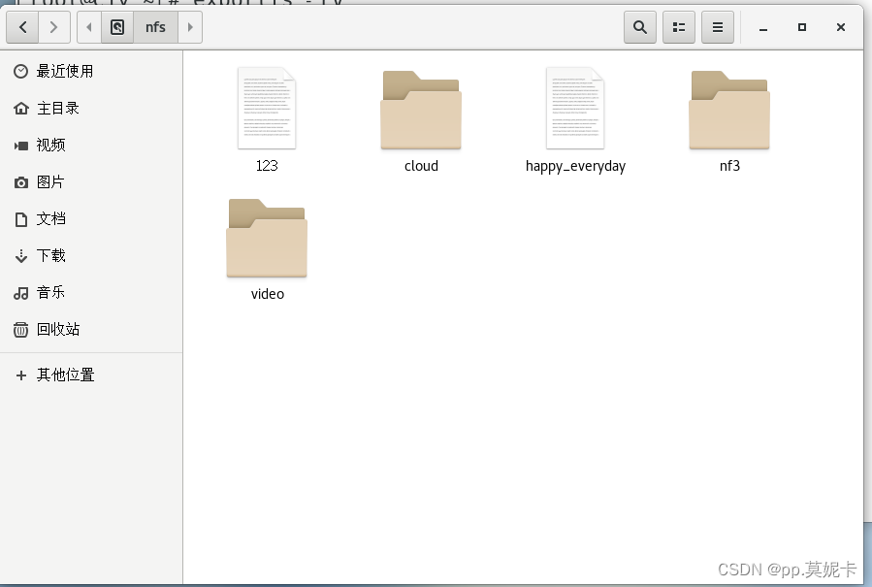Image resolution: width=872 pixels, height=587 pixels.
Task: Click the icon view selector in the headerbar
Action: (678, 27)
